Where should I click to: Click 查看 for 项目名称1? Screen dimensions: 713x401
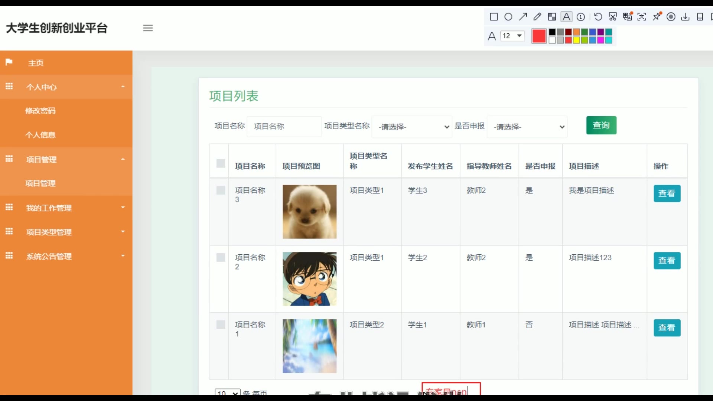pyautogui.click(x=667, y=328)
